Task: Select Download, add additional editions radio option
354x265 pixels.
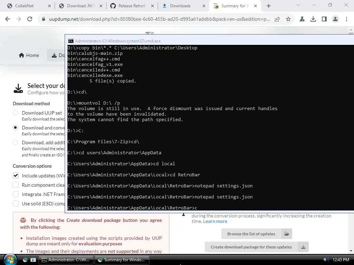Action: pos(15,143)
